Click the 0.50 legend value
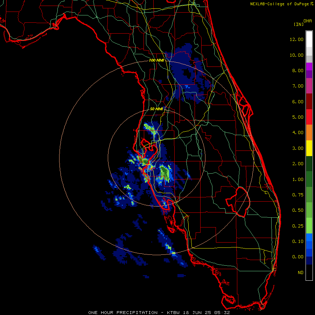 tap(298, 210)
